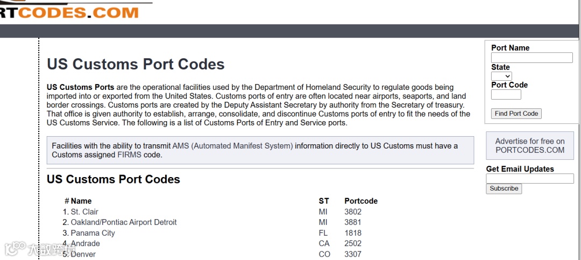The height and width of the screenshot is (260, 581).
Task: Click the ST column header
Action: tap(324, 201)
